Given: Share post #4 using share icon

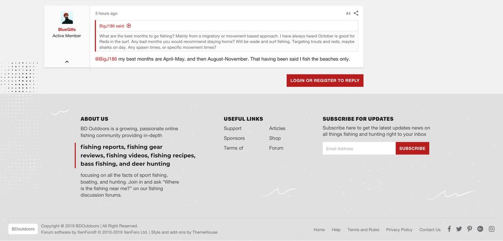Looking at the screenshot, I should click(356, 13).
